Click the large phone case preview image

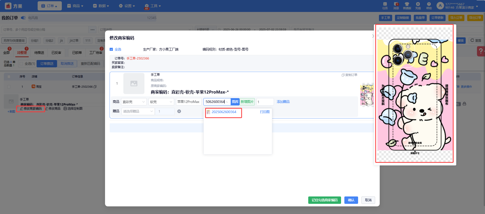tap(415, 93)
